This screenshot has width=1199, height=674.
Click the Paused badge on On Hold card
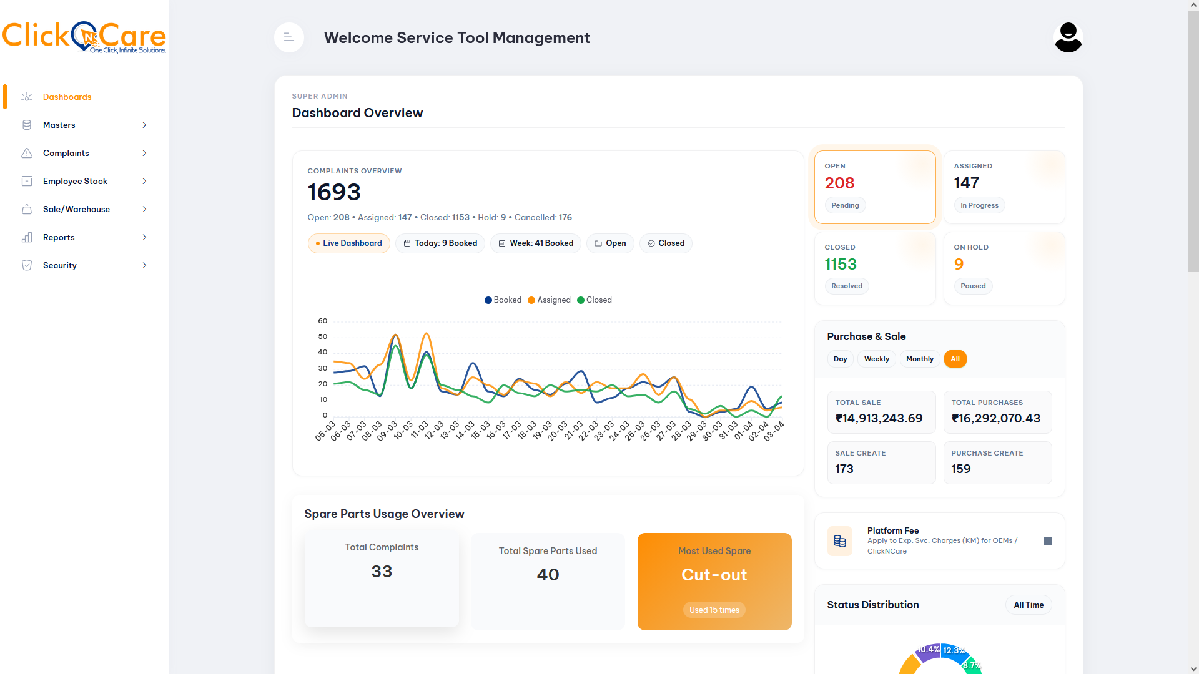(x=973, y=286)
